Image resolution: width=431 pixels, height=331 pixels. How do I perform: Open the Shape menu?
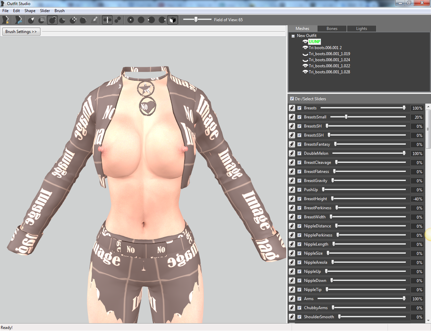coord(30,11)
